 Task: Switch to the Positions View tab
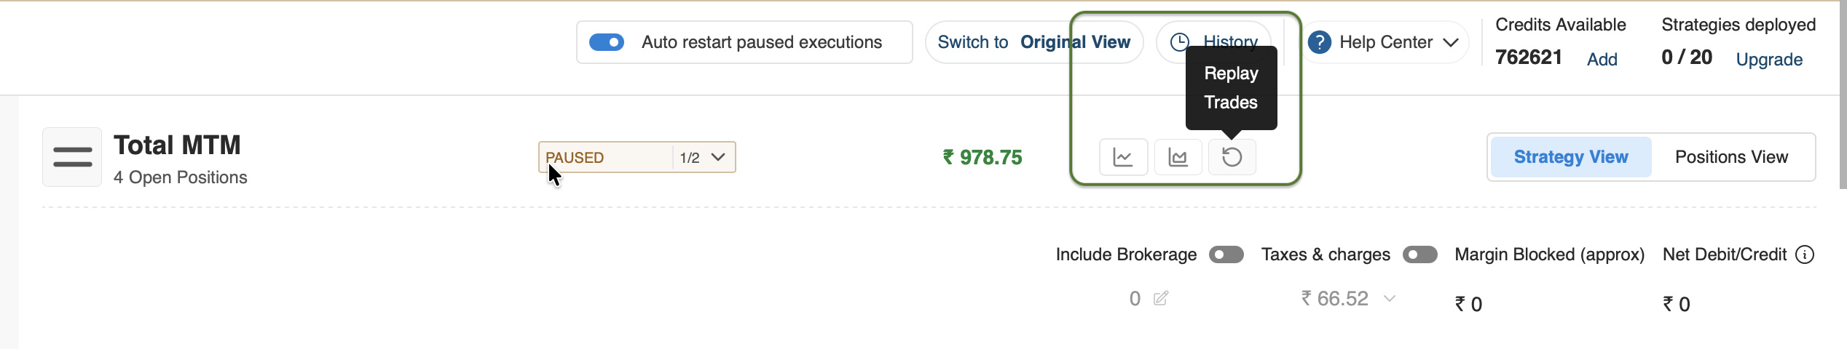click(x=1731, y=157)
